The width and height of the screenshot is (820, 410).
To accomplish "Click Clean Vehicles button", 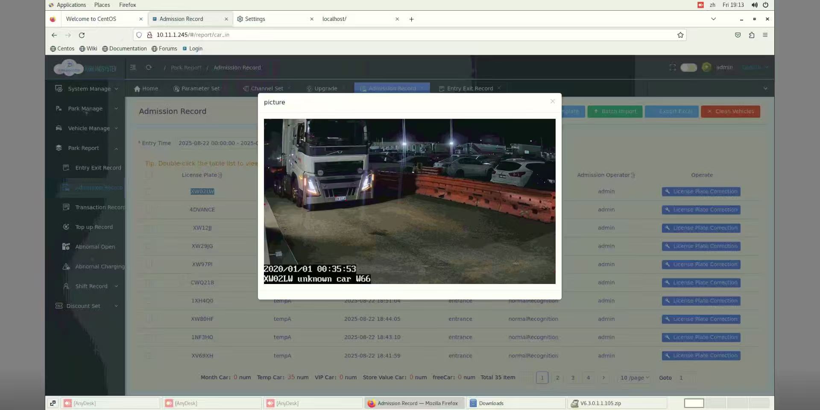I will tap(730, 111).
